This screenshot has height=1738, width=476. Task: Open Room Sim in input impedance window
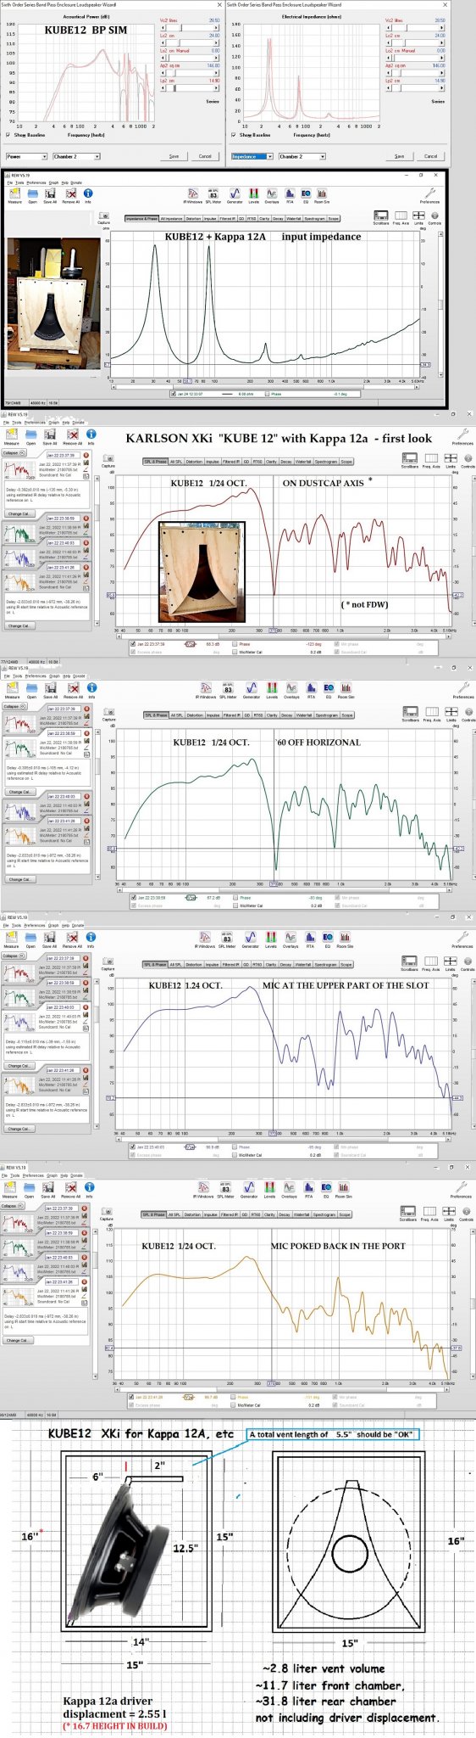click(322, 195)
